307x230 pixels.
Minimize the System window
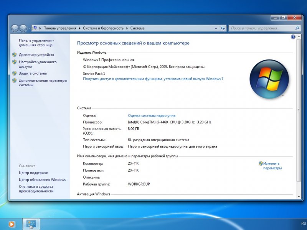(x=275, y=18)
